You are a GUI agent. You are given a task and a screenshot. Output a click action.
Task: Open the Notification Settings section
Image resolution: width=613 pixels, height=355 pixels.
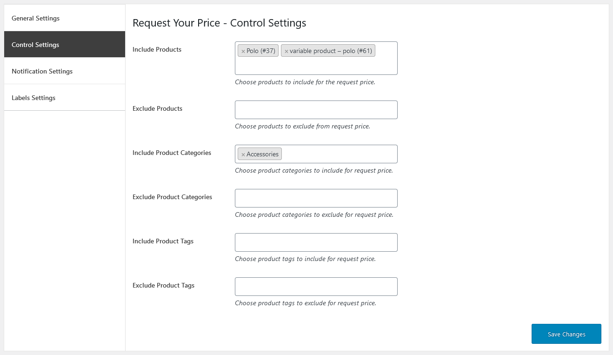(42, 71)
